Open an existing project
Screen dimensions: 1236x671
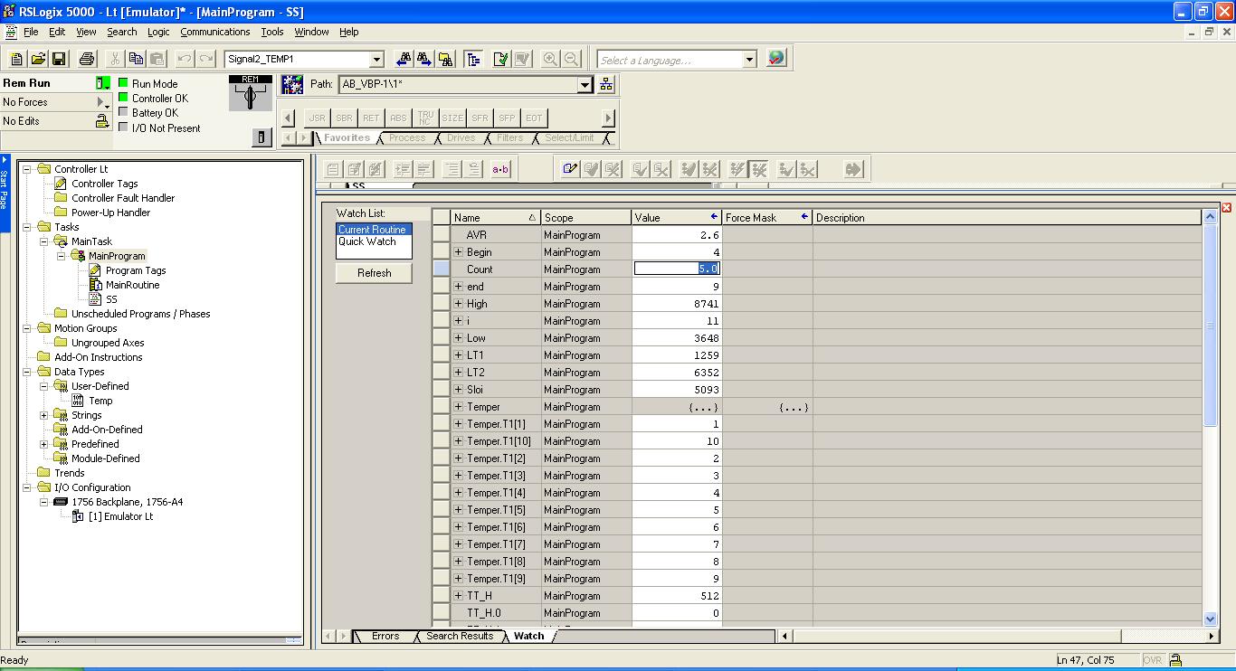click(x=38, y=59)
